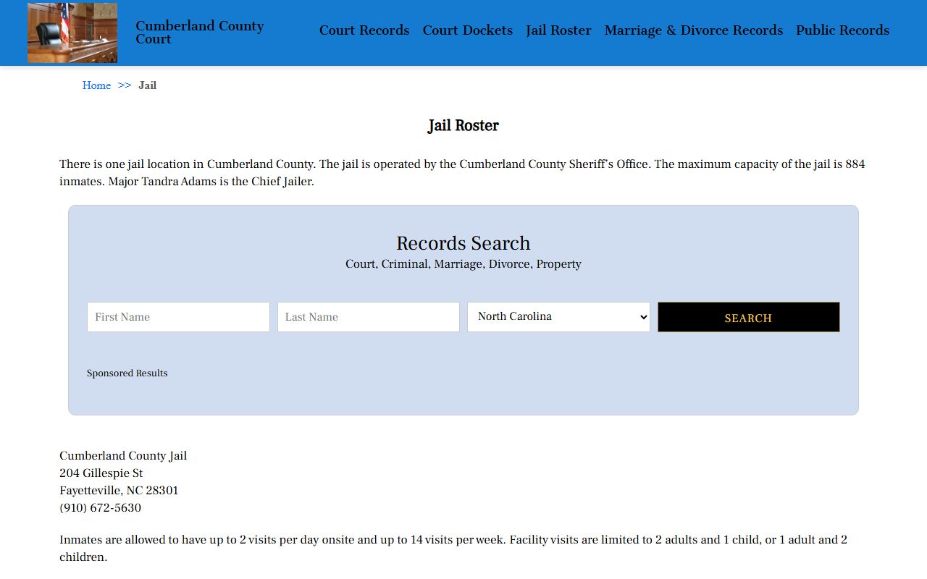927x579 pixels.
Task: Click the Cumberland County Jail name text
Action: 123,456
